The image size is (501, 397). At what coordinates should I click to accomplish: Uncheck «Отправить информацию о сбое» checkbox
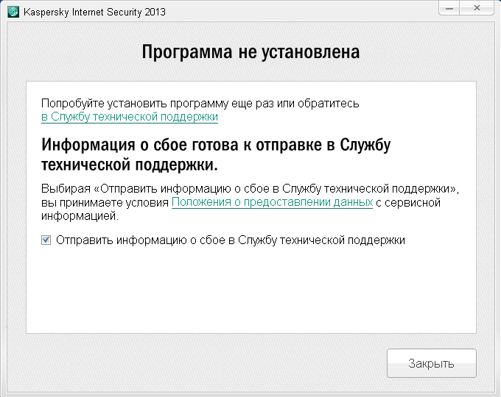click(x=46, y=240)
